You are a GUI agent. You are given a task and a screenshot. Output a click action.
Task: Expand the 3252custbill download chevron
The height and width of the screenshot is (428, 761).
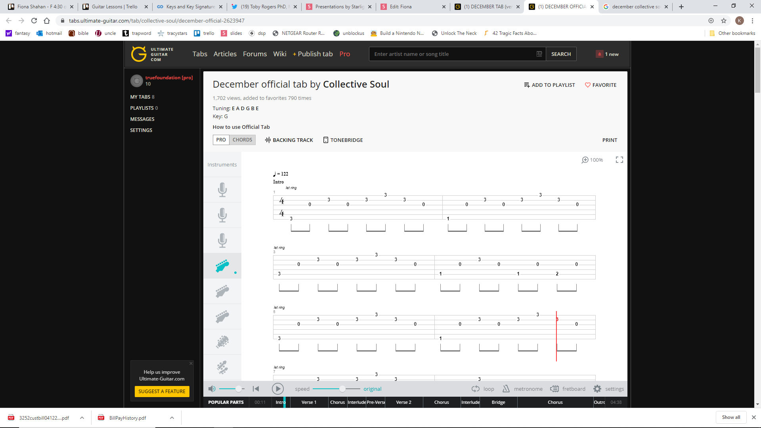pyautogui.click(x=82, y=418)
